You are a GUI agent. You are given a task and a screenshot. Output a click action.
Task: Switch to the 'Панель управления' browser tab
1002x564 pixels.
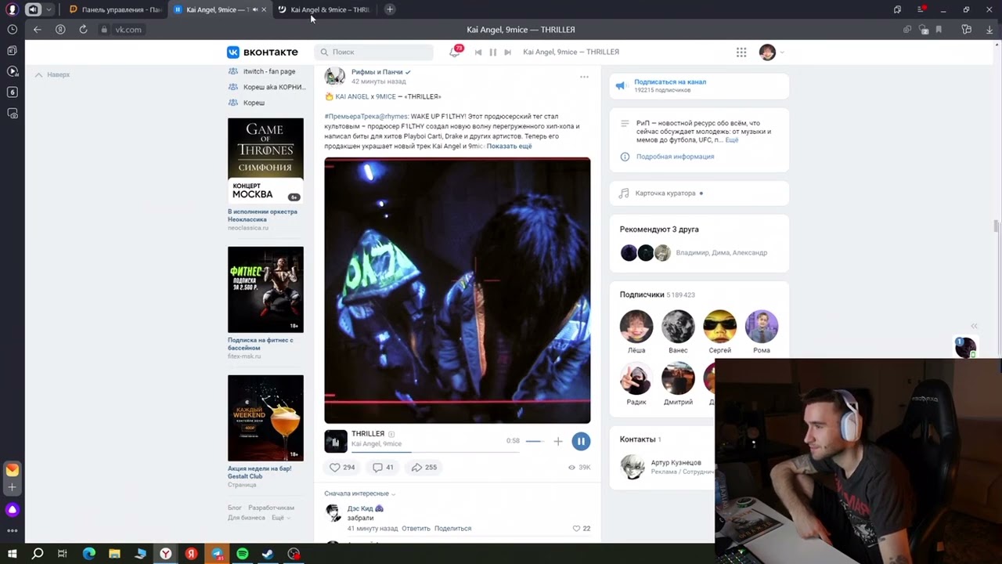[x=116, y=9]
